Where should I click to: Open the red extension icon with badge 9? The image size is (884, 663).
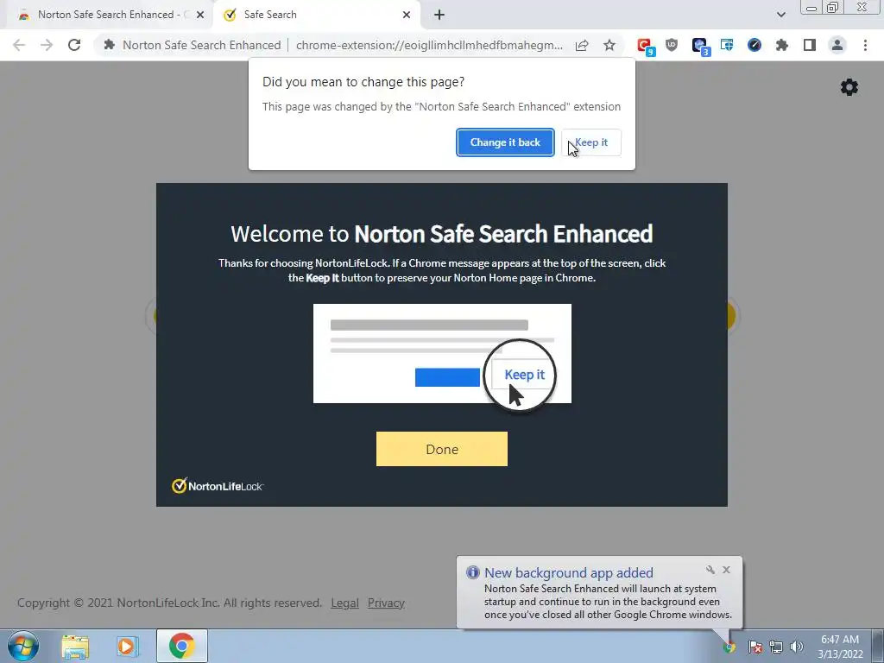coord(645,47)
